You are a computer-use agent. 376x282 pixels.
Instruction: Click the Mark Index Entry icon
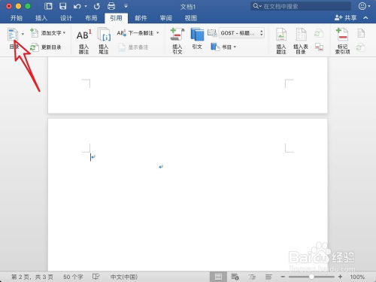[x=342, y=35]
